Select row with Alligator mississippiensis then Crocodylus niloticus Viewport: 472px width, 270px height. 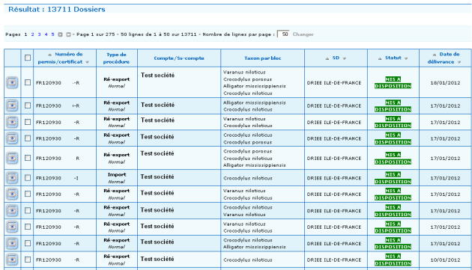[x=28, y=105]
